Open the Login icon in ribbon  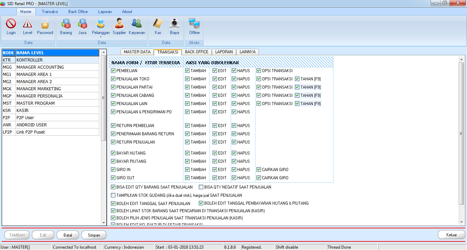coord(11,27)
